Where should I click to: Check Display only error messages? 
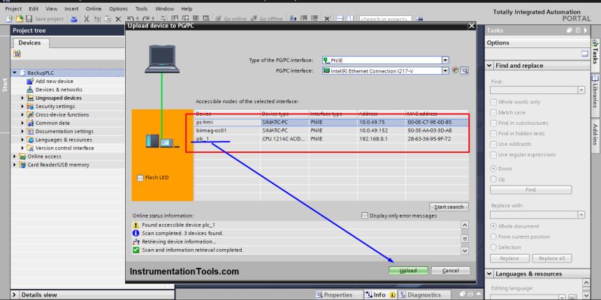tap(365, 216)
